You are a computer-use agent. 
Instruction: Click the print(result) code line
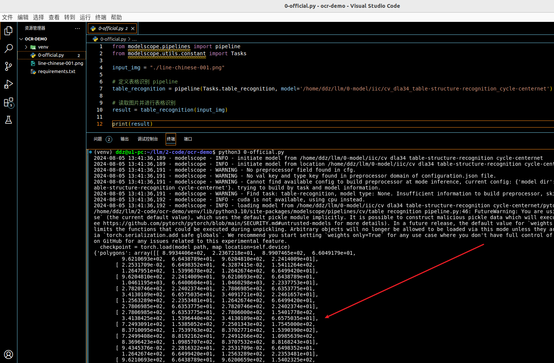pos(133,124)
